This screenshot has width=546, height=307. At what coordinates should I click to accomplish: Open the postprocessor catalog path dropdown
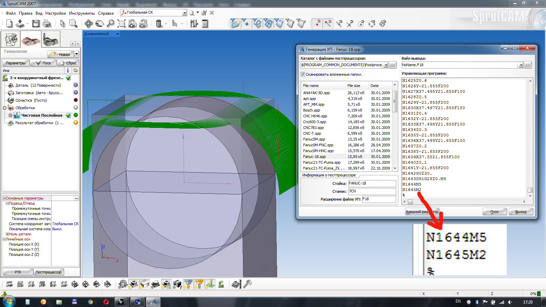click(386, 65)
